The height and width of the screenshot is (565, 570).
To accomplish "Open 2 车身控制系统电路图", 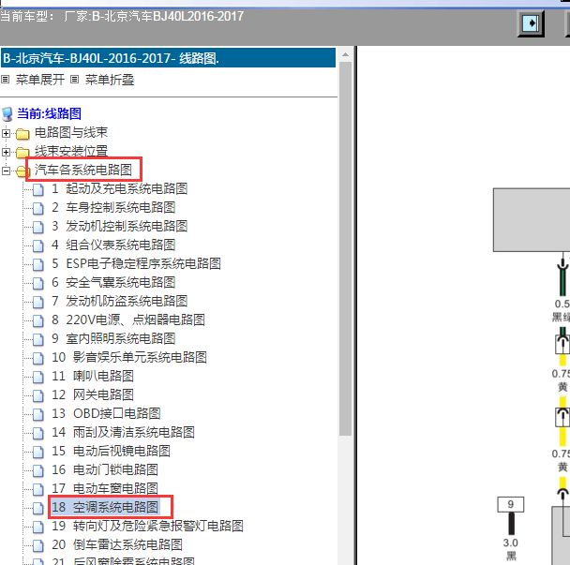I will pyautogui.click(x=113, y=207).
